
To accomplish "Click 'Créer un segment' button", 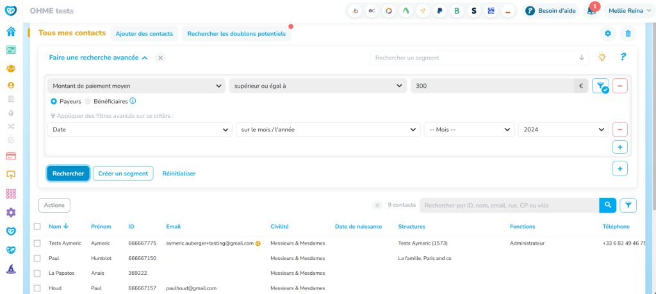I will coord(123,174).
